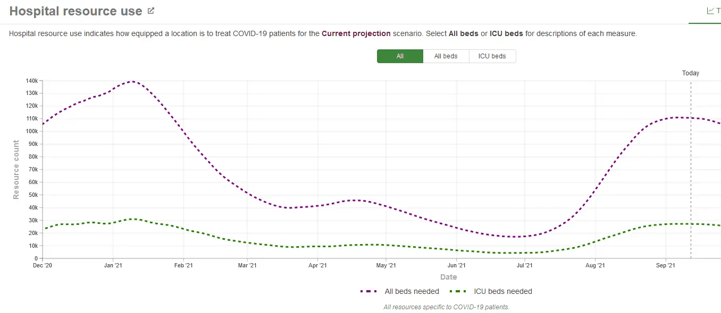The image size is (721, 313).
Task: Select the trend chart icon tab
Action: tap(710, 11)
